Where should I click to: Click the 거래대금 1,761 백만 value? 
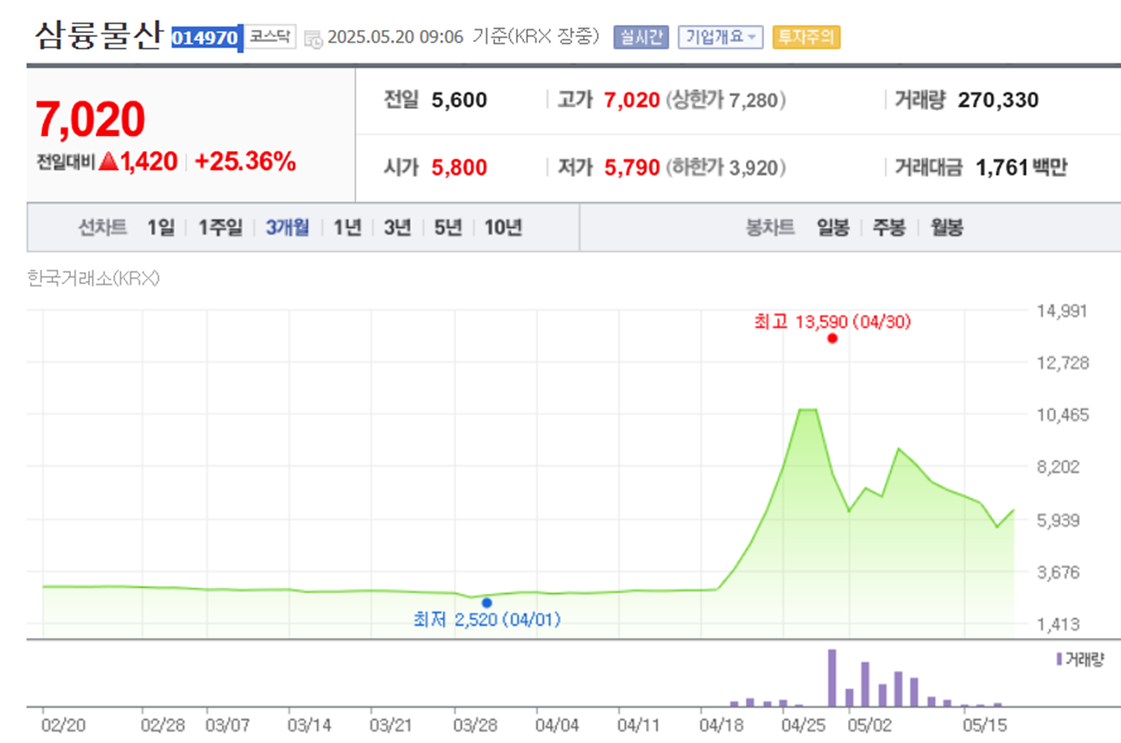(x=1022, y=168)
